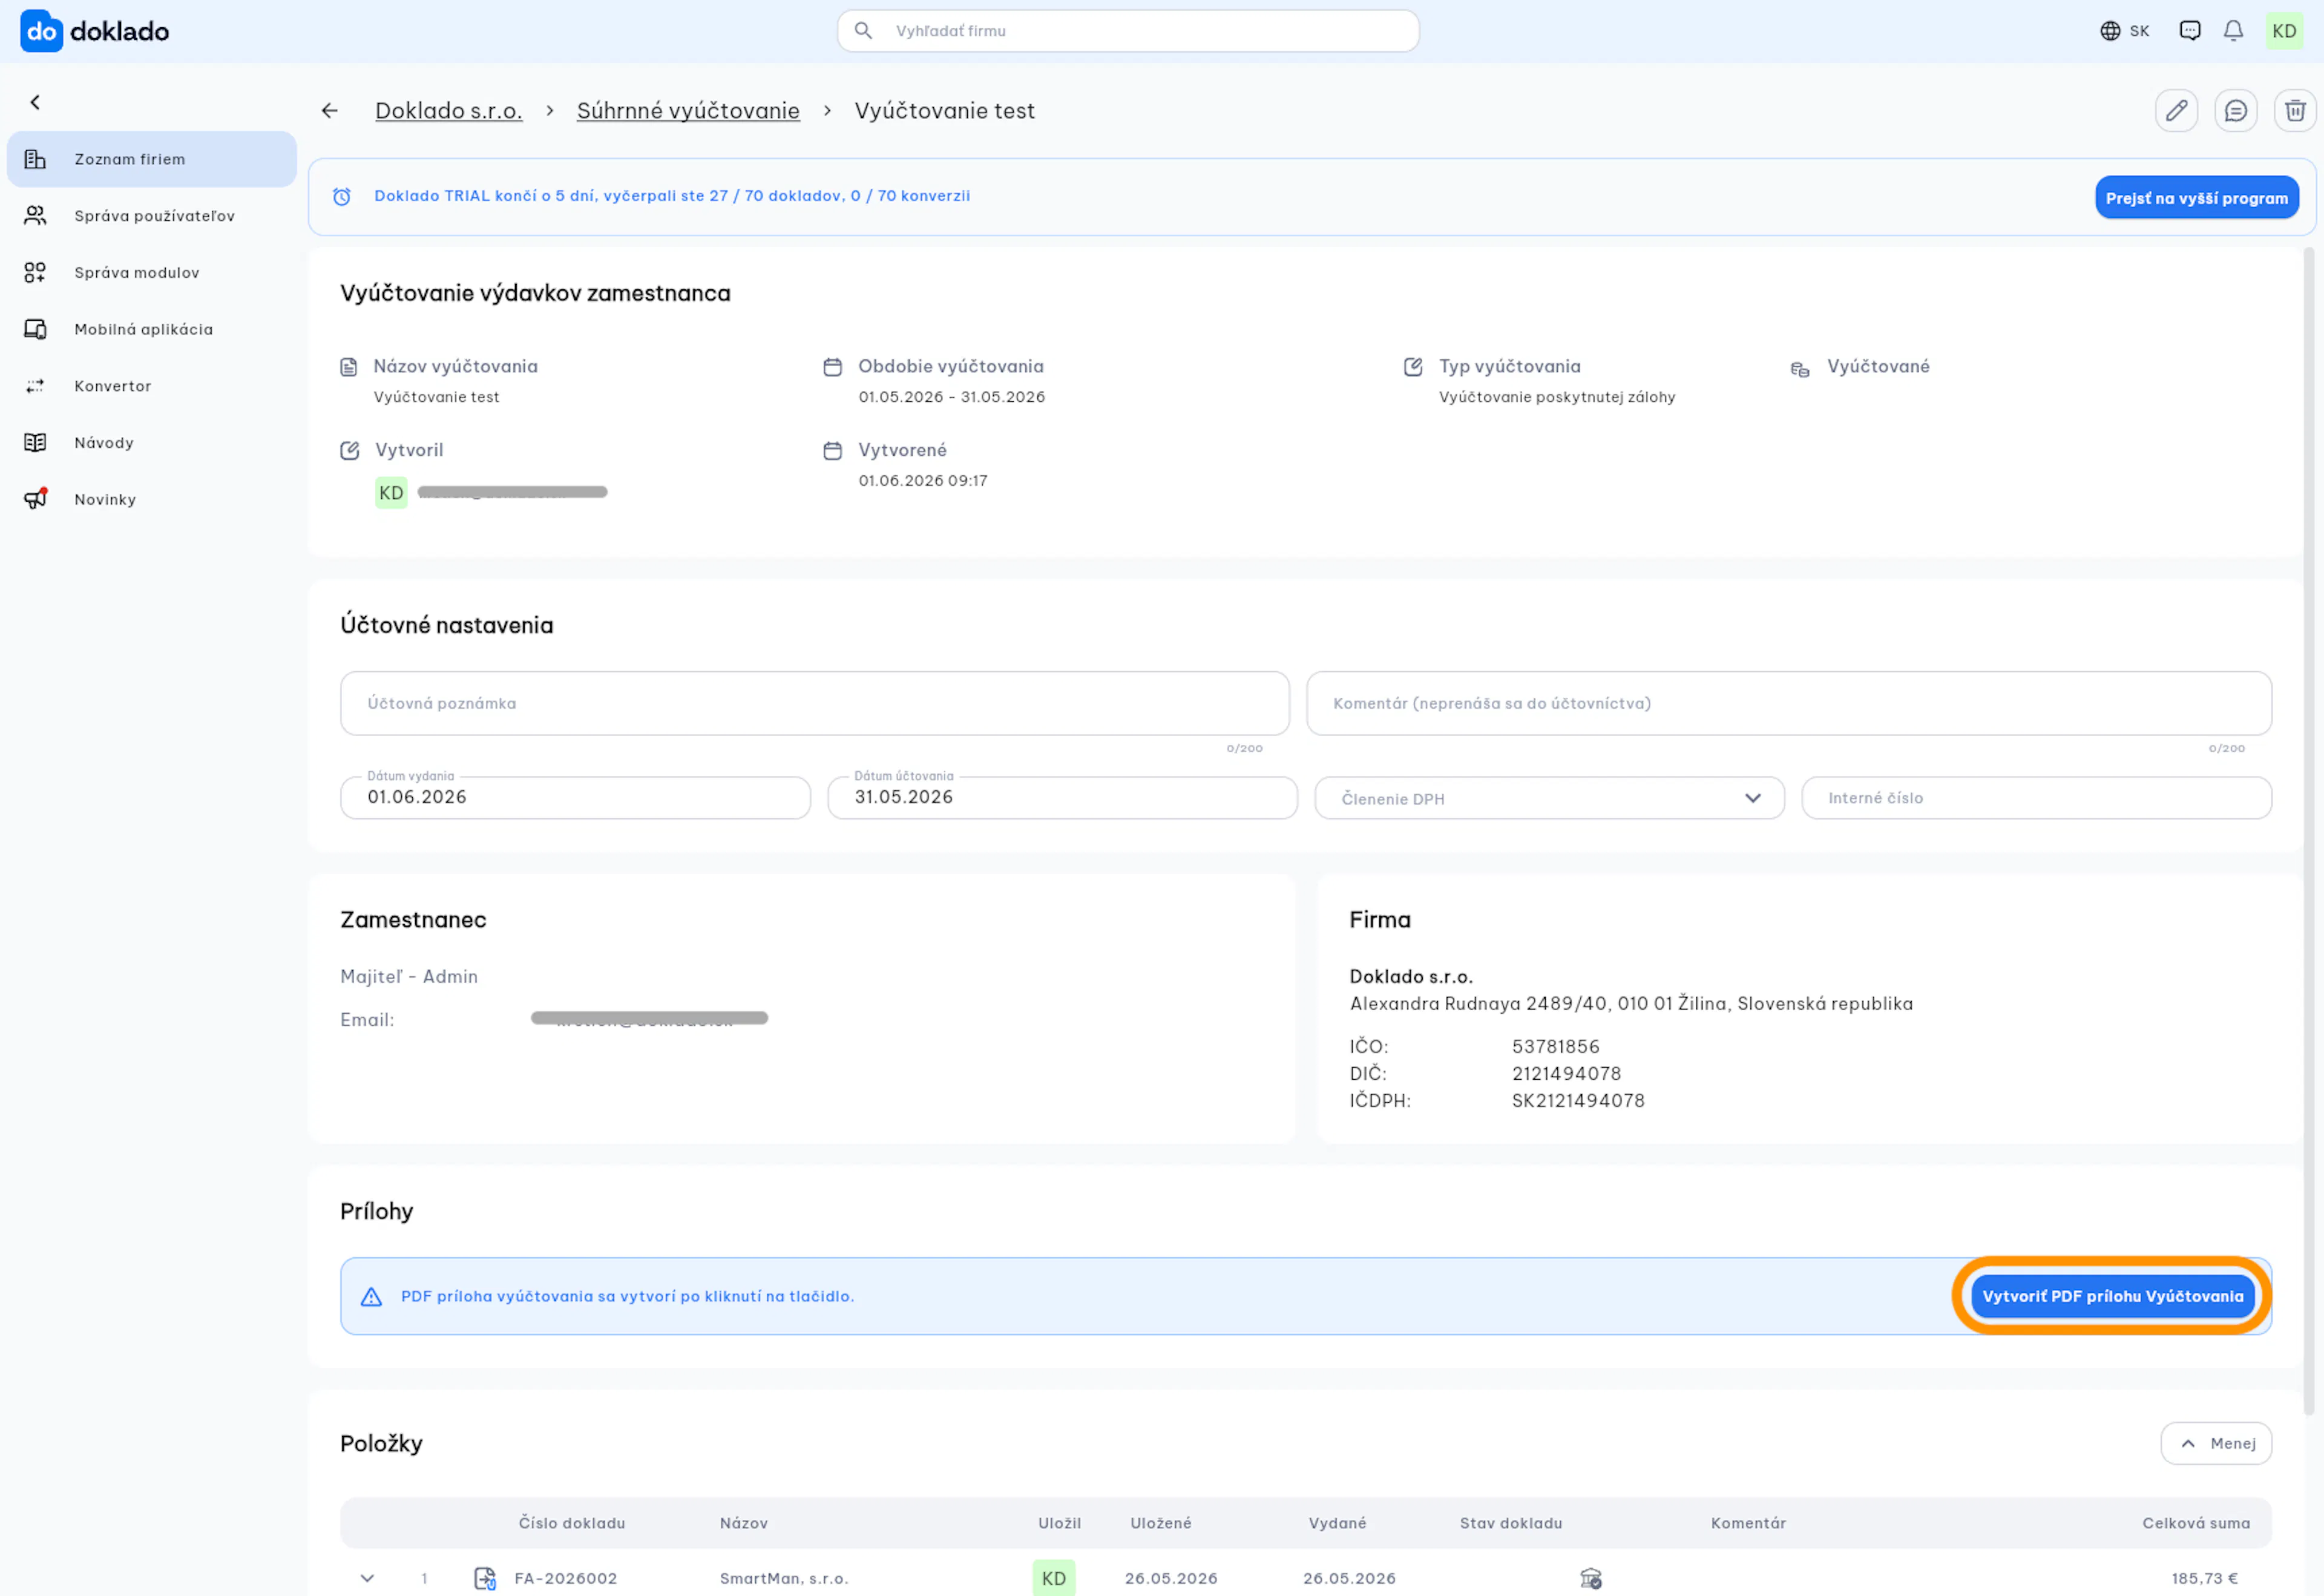
Task: Click the Novinky megaphone icon
Action: point(36,498)
